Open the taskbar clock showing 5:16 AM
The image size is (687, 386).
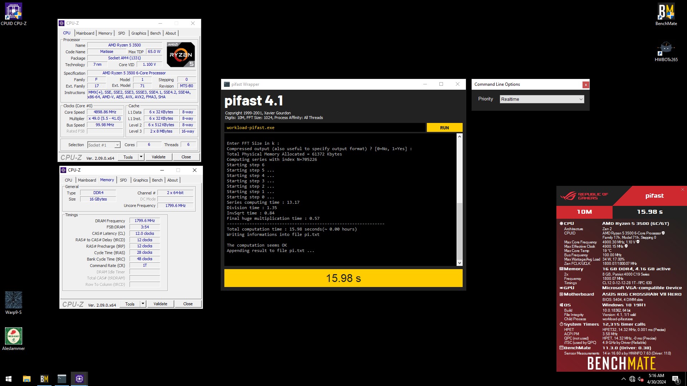click(x=656, y=379)
